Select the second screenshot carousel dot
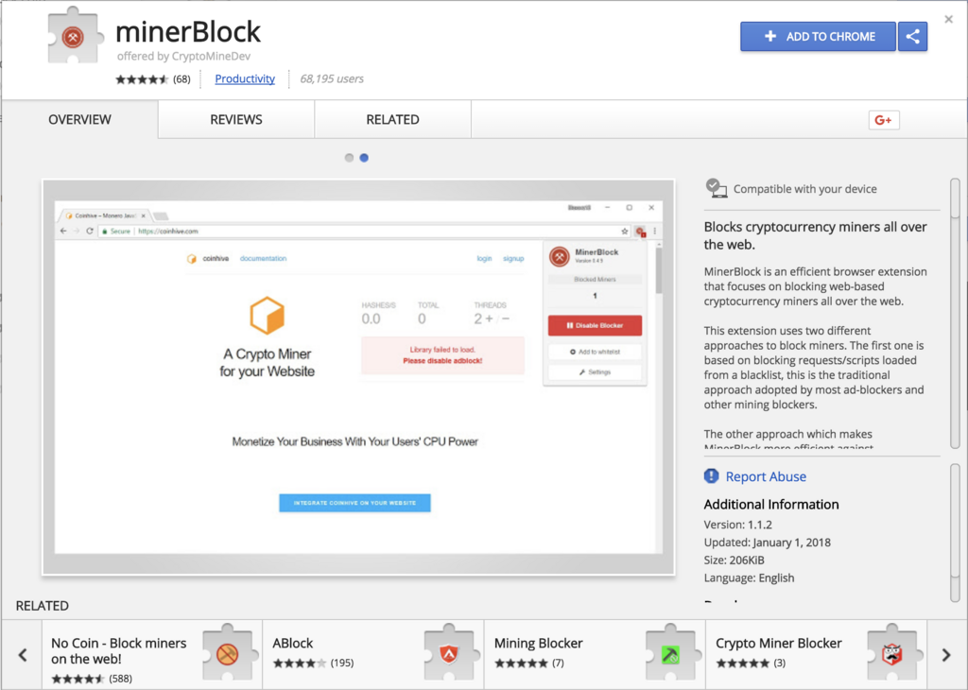968x690 pixels. [x=364, y=158]
